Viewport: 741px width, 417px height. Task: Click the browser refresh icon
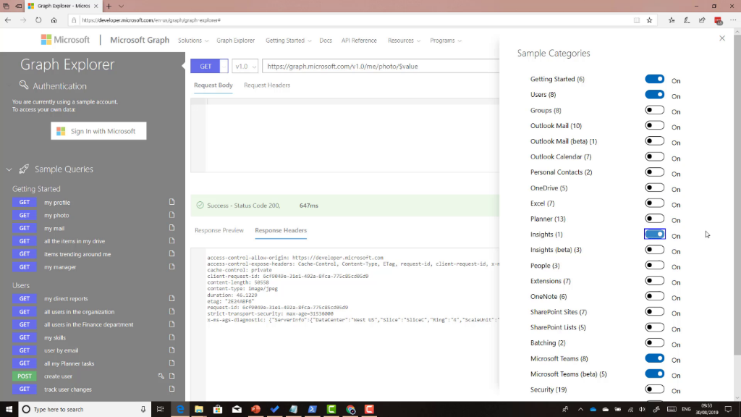[38, 20]
